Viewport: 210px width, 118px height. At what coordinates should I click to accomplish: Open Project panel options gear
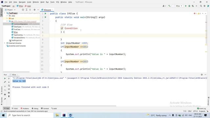tap(34, 10)
